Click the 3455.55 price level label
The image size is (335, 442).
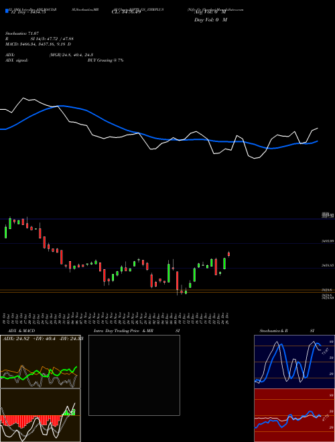(328, 265)
